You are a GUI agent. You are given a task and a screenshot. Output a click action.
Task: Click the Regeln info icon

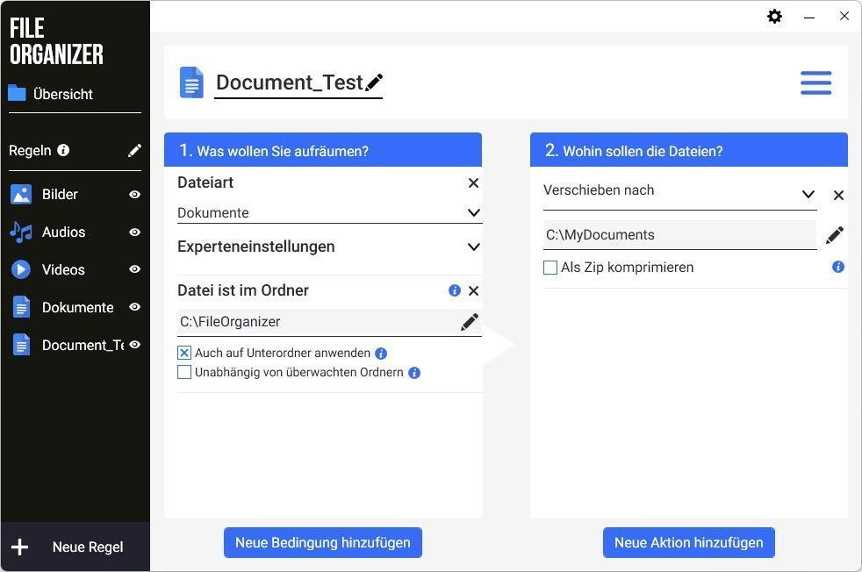point(63,150)
